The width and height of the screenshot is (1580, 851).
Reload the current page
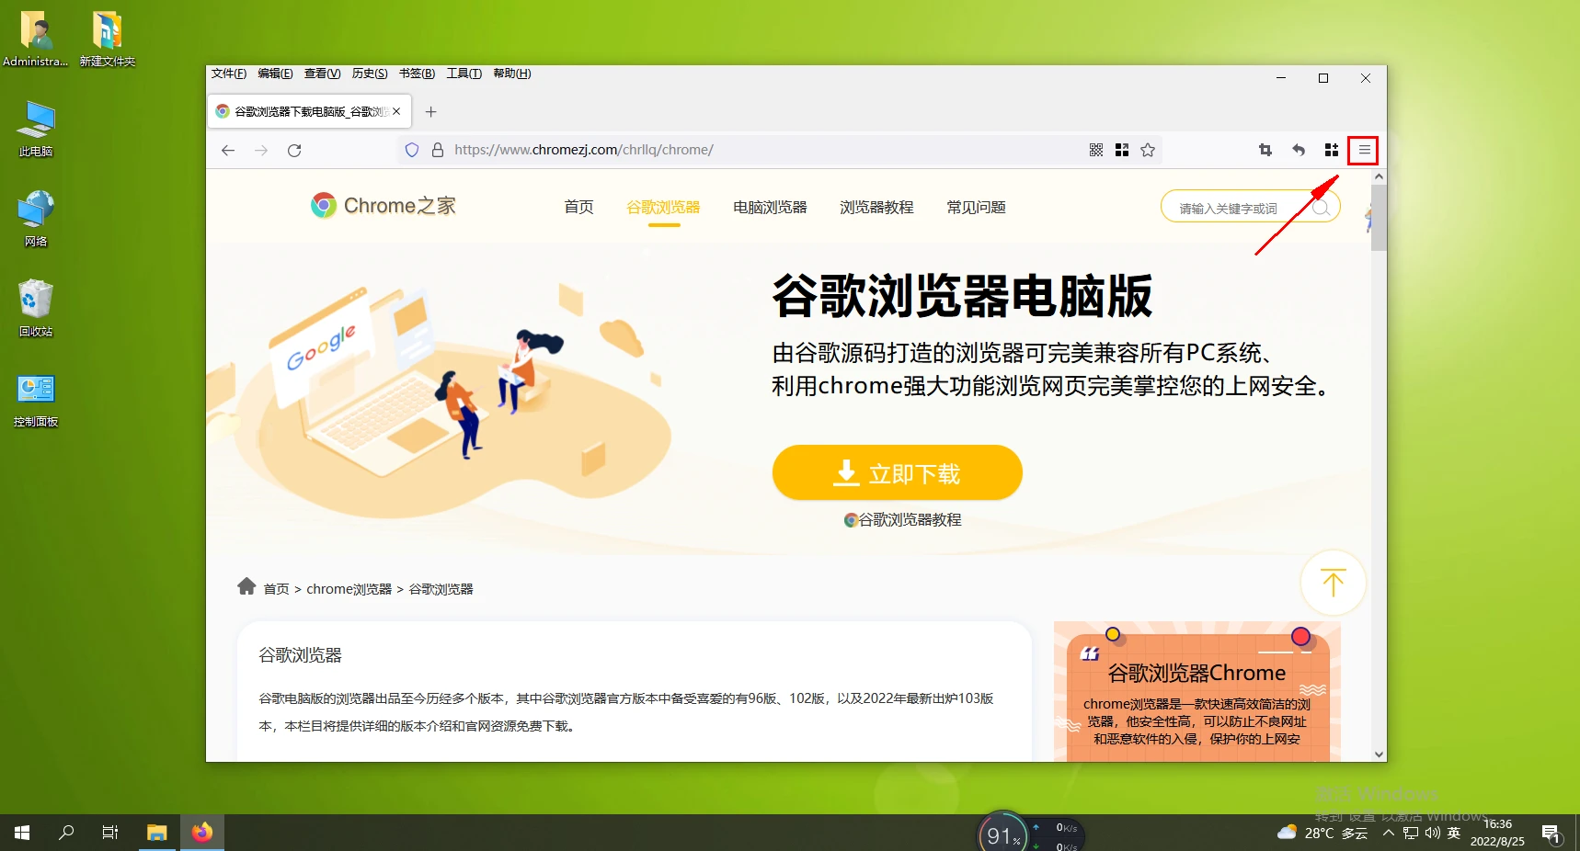[294, 150]
